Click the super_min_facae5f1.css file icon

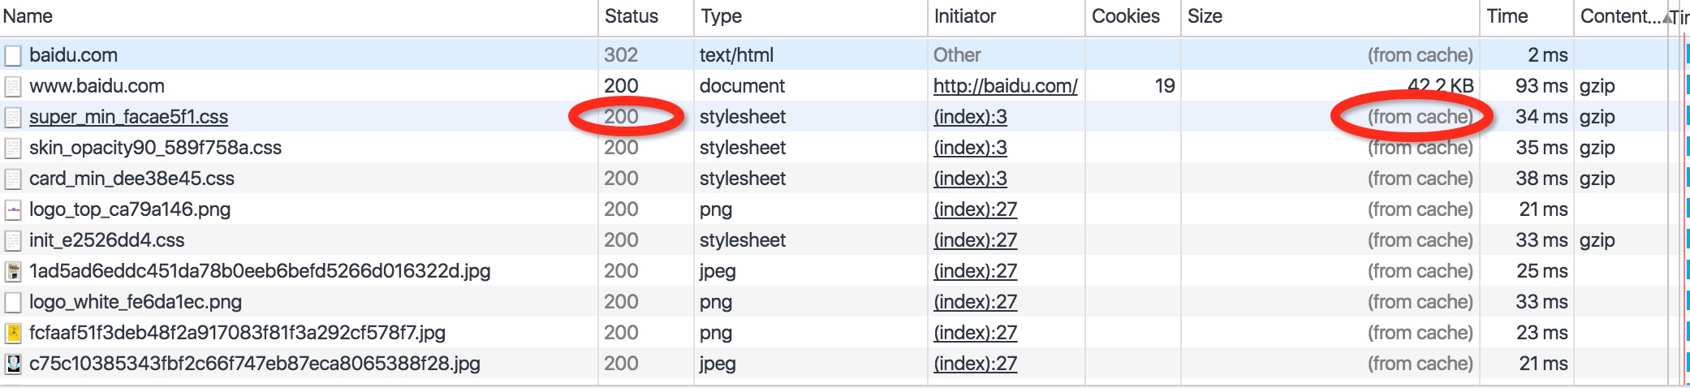click(x=13, y=117)
